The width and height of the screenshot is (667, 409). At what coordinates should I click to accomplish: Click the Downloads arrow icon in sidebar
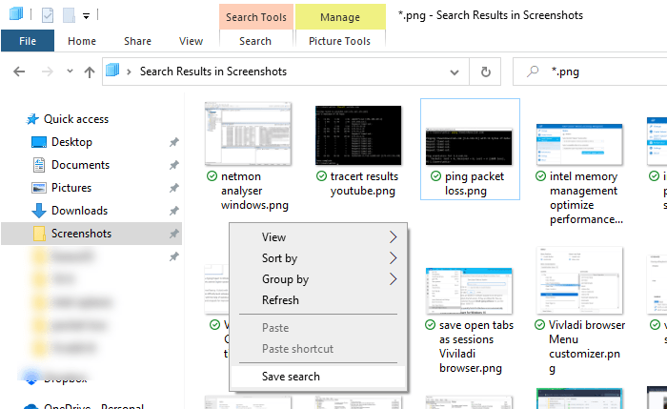click(39, 211)
